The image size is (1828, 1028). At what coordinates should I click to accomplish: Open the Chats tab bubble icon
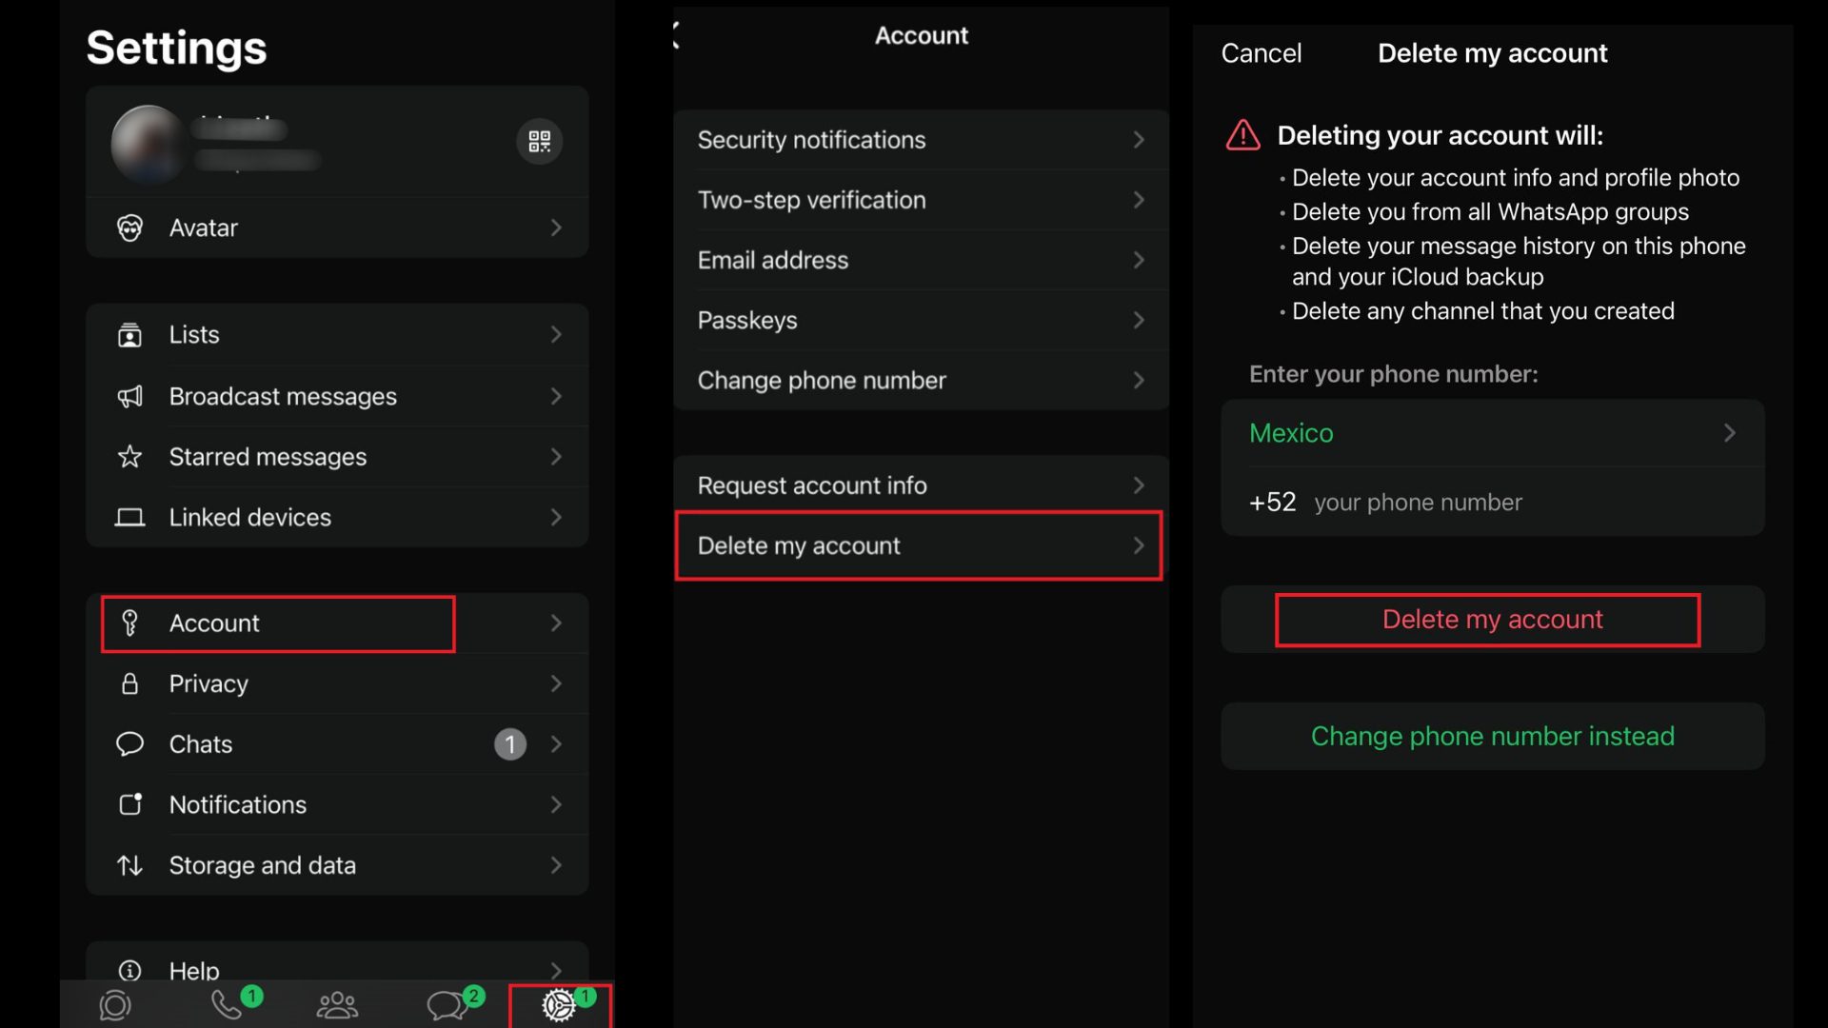tap(447, 1005)
